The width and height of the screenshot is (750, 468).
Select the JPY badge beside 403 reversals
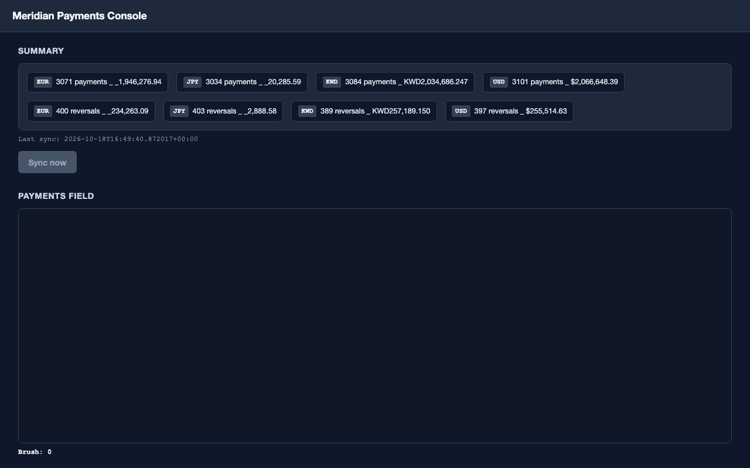pos(179,111)
